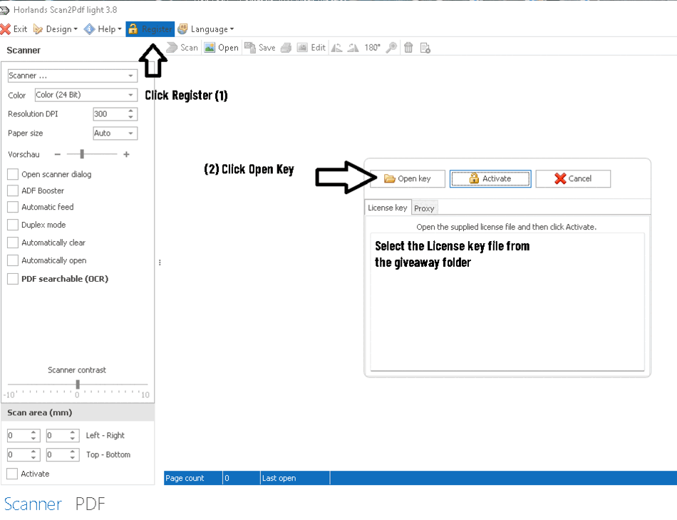677x520 pixels.
Task: Click the printer icon in toolbar
Action: 286,48
